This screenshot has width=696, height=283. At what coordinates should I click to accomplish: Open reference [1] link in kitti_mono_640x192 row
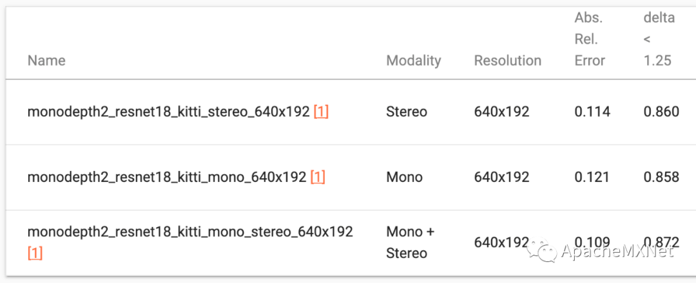[x=318, y=177]
